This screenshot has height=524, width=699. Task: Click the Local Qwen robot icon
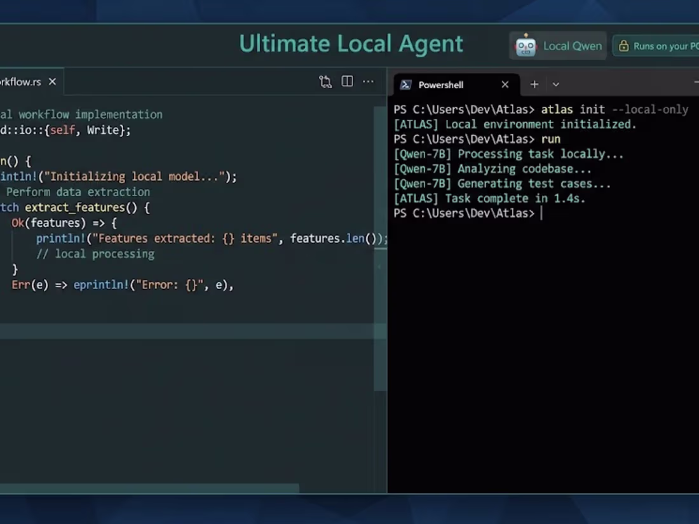(526, 46)
